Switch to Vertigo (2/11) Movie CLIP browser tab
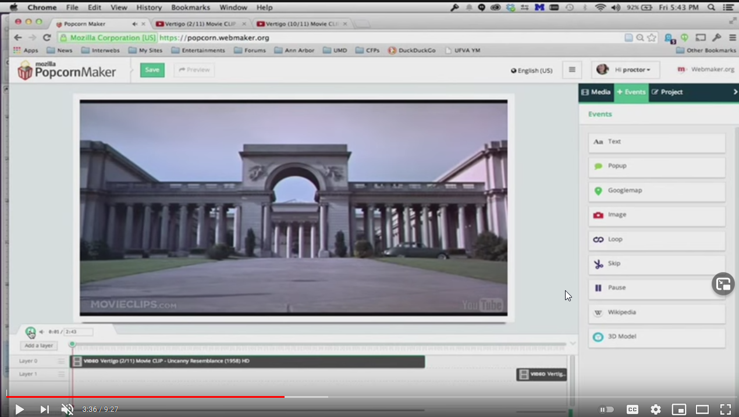This screenshot has height=417, width=739. (201, 24)
